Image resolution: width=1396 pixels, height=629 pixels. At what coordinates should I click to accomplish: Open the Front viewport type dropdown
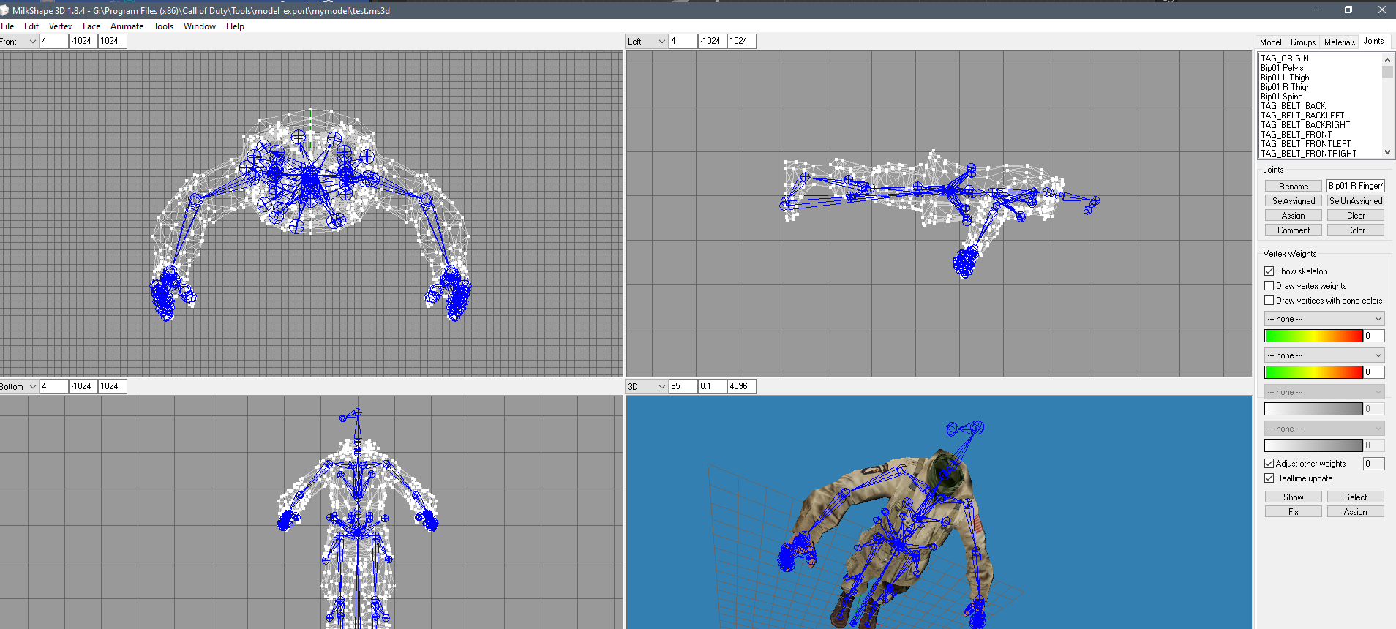(x=18, y=42)
